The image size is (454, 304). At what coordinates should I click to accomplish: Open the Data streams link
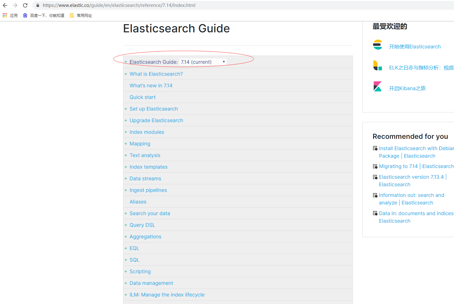point(145,178)
